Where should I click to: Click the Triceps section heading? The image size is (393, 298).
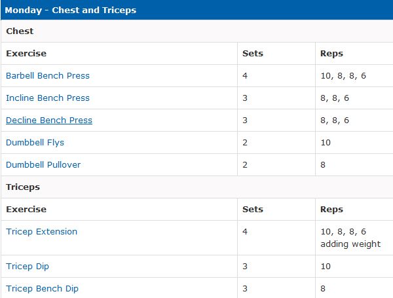coord(23,187)
